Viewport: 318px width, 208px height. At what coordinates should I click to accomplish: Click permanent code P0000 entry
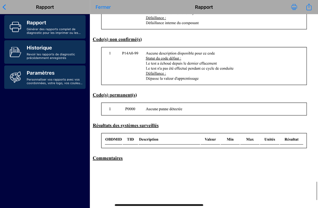[130, 109]
